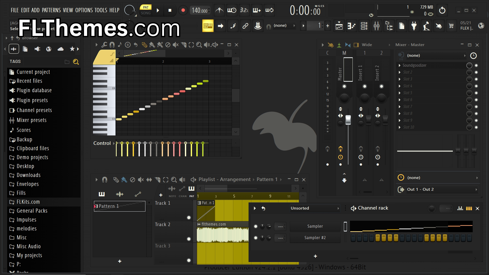Select the Delete tool in Piano roll
The image size is (489, 275).
click(x=168, y=45)
